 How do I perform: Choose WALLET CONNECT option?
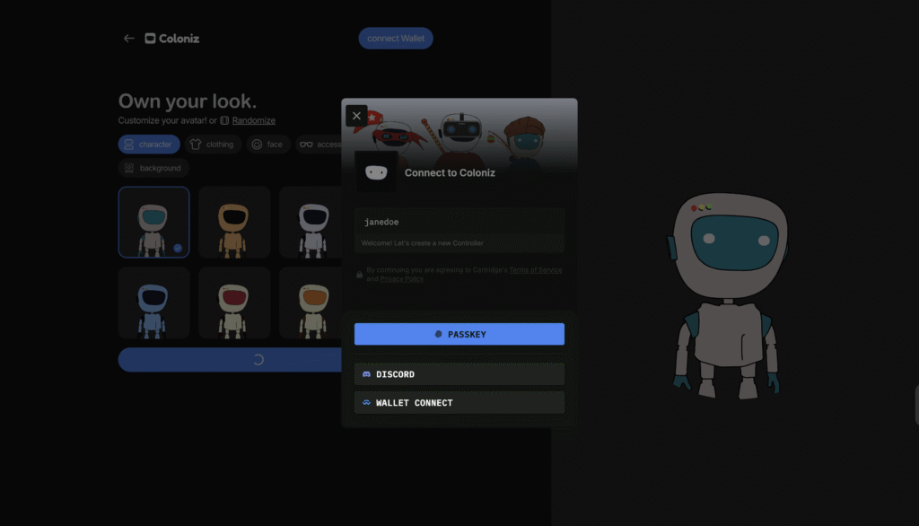pos(459,403)
